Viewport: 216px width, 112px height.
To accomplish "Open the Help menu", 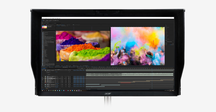I will tap(59, 18).
